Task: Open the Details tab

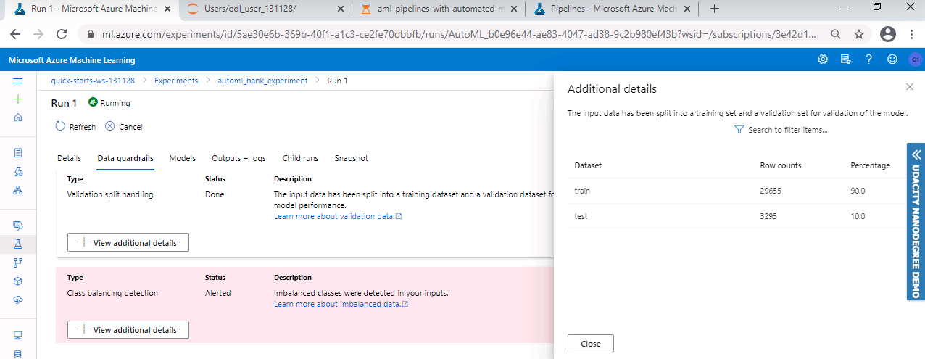Action: [x=69, y=158]
